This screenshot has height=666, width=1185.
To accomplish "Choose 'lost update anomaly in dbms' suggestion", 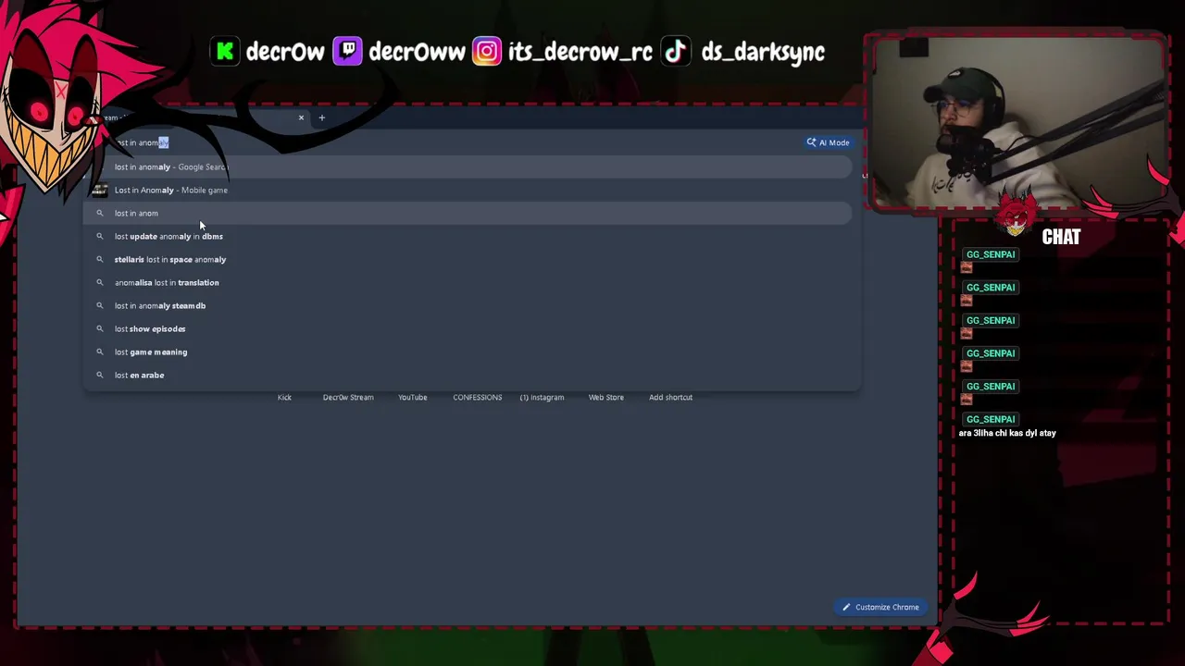I will point(468,236).
